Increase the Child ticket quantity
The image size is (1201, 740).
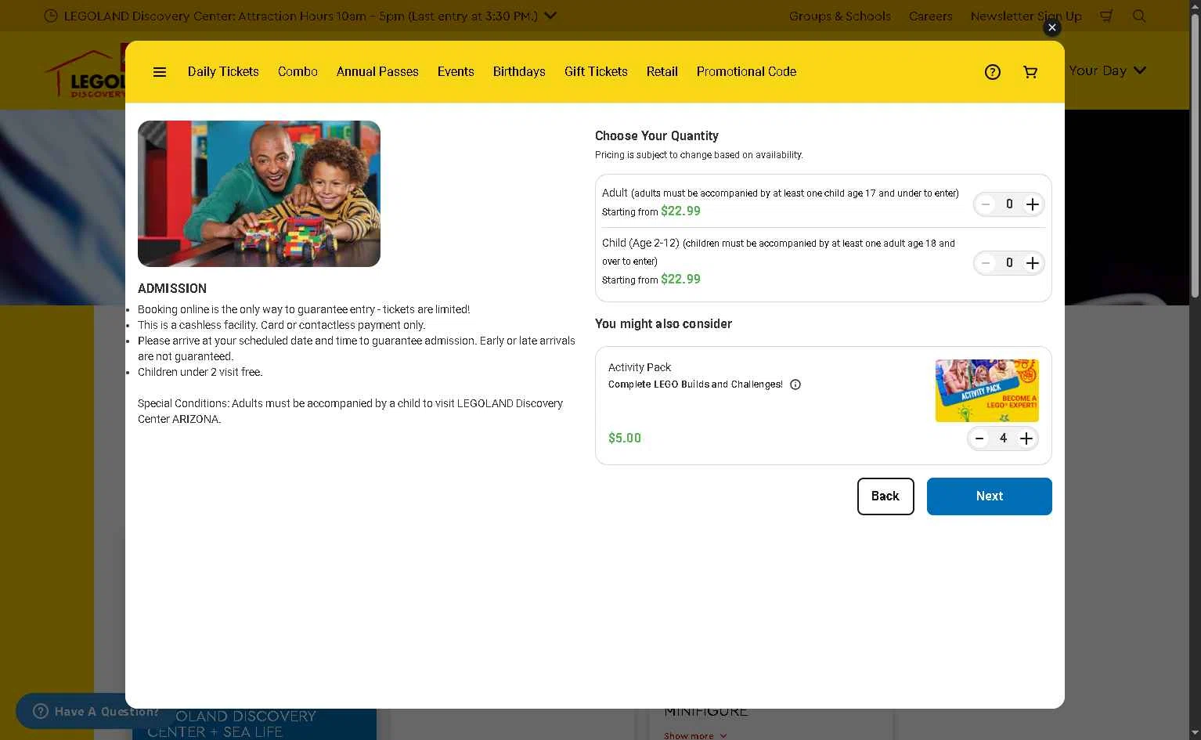1033,263
